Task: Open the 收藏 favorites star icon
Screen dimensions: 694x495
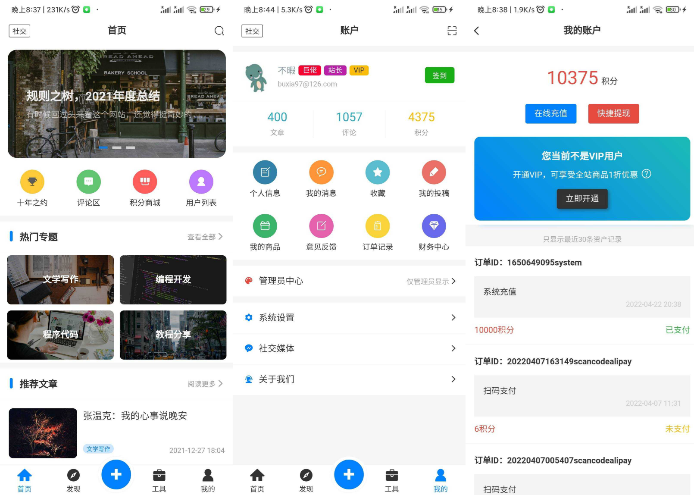Action: 378,172
